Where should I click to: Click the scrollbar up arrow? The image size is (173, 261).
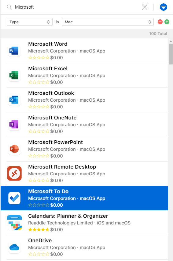171,41
